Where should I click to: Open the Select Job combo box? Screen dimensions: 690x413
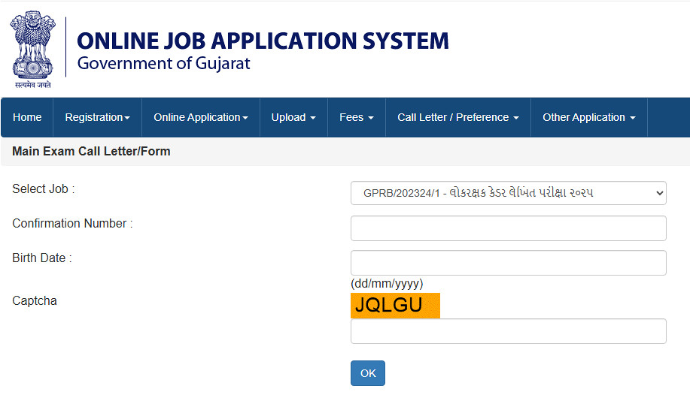click(x=508, y=193)
